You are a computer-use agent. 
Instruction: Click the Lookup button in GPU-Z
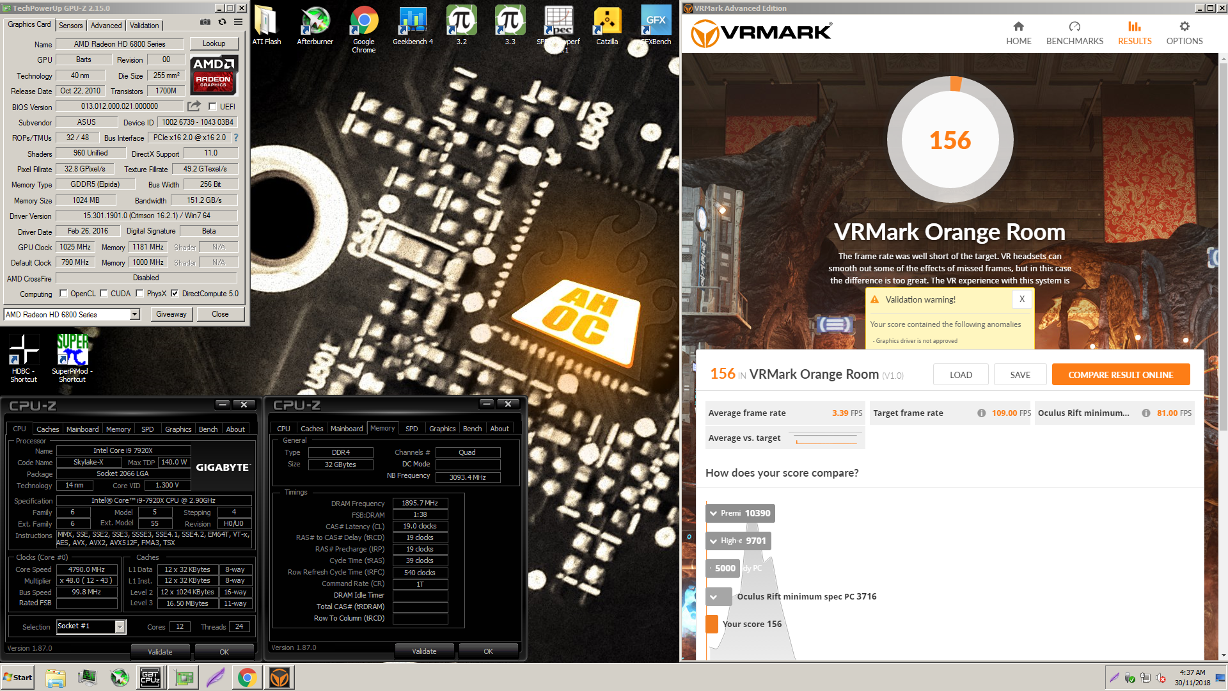[214, 44]
